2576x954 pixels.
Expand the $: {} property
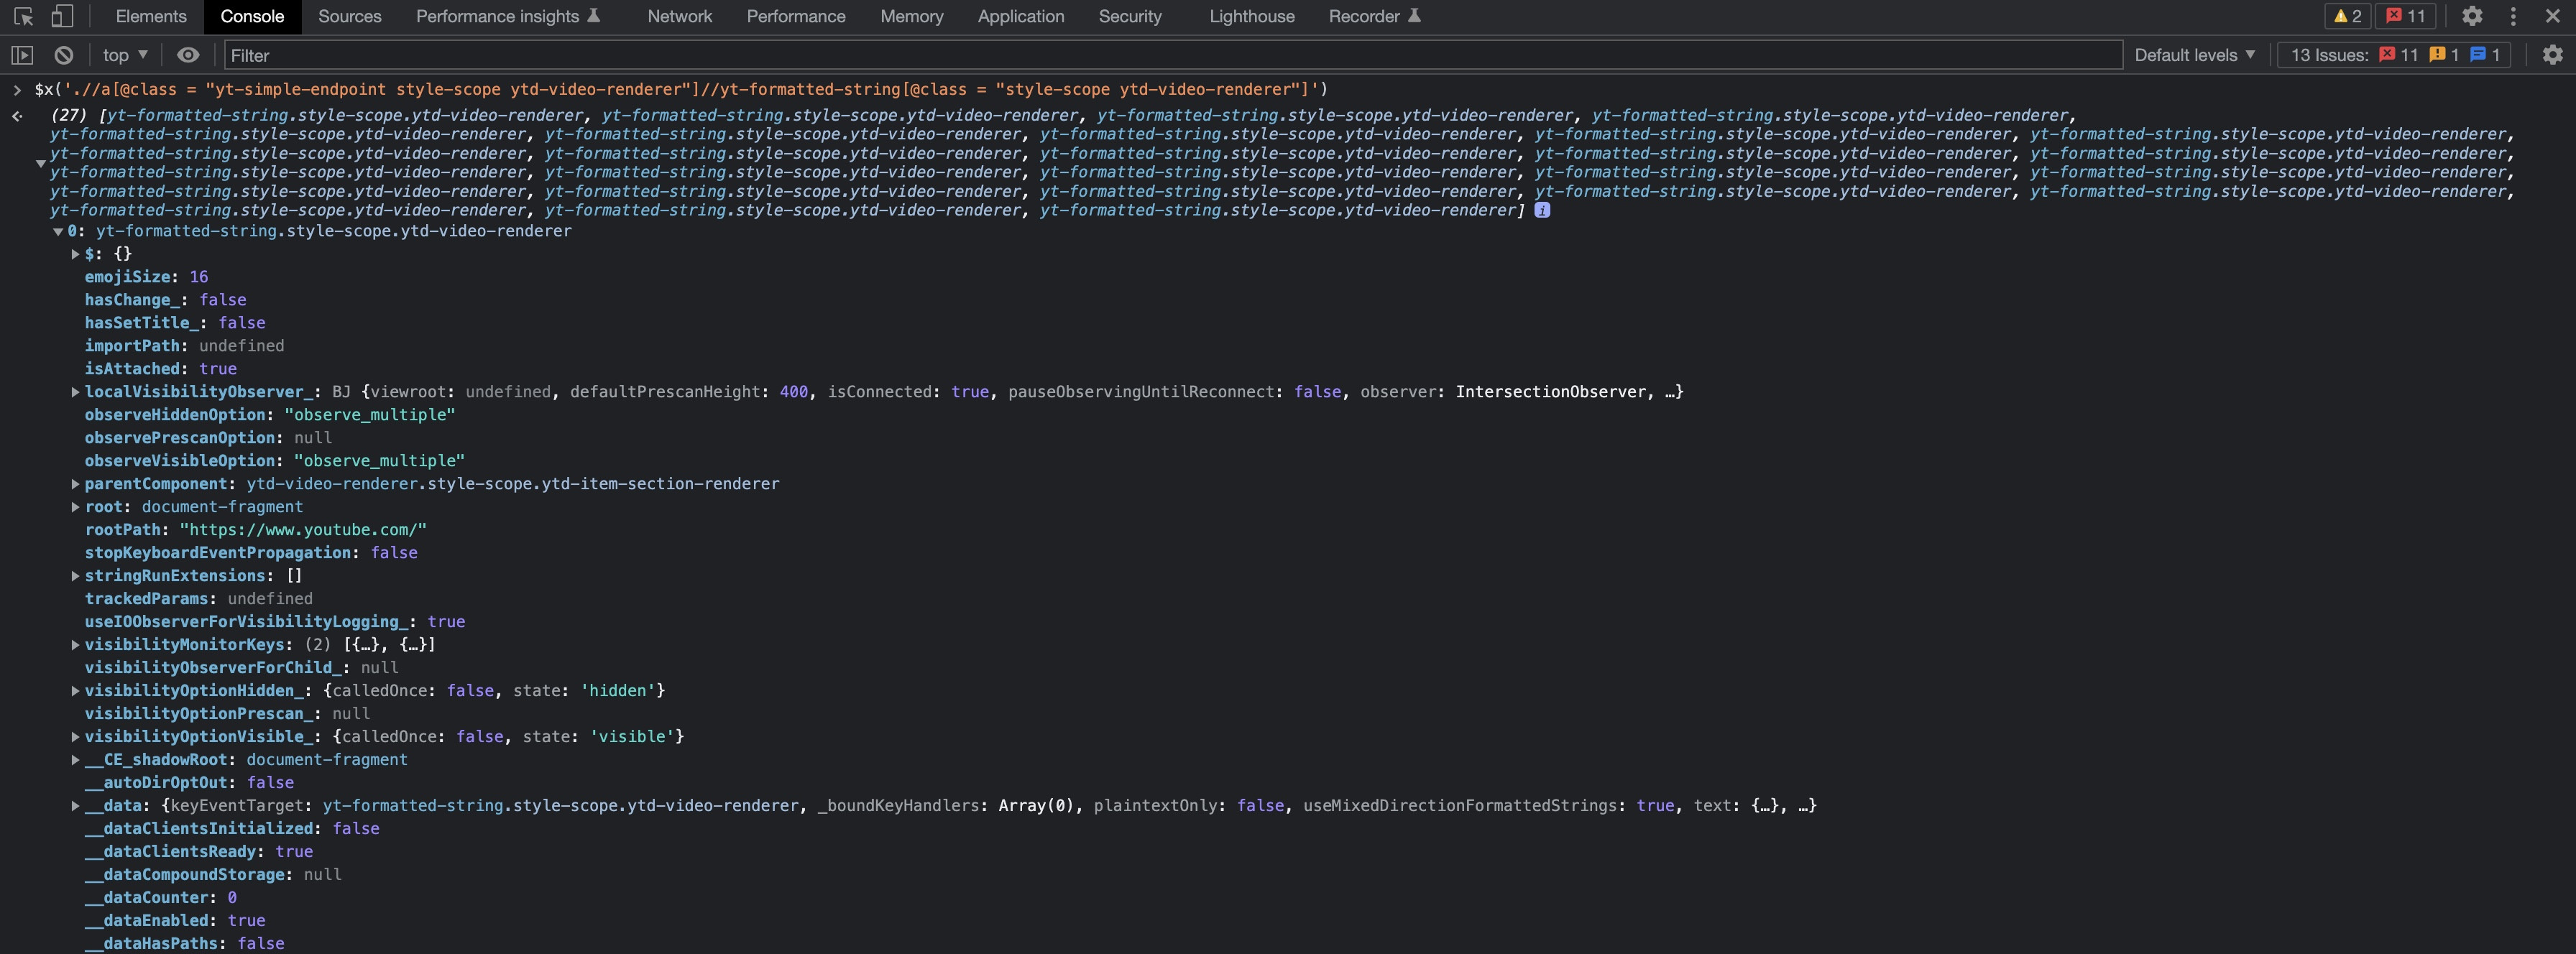coord(75,255)
